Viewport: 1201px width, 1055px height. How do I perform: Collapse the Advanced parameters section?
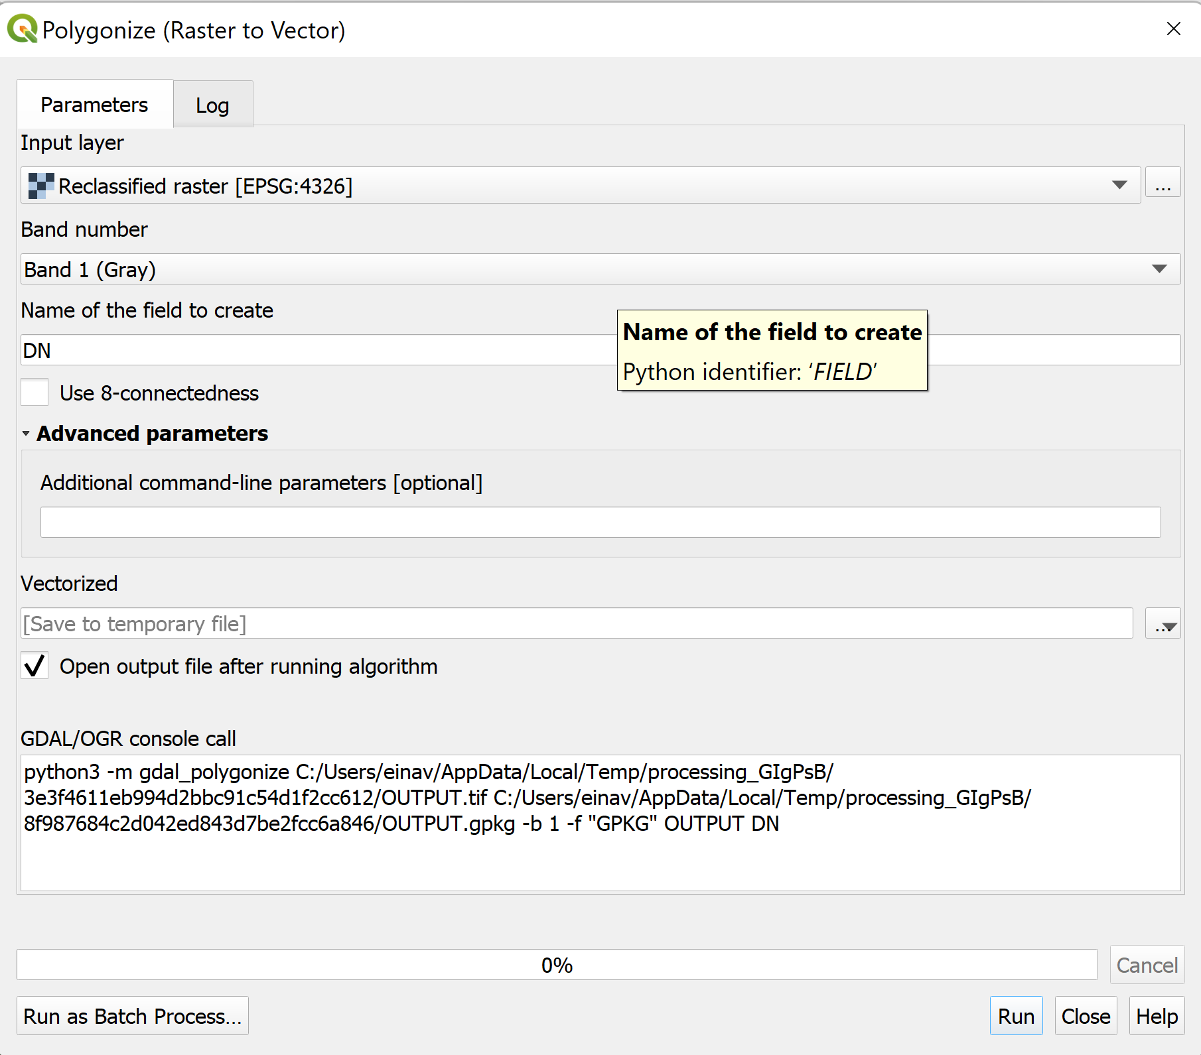(x=26, y=434)
